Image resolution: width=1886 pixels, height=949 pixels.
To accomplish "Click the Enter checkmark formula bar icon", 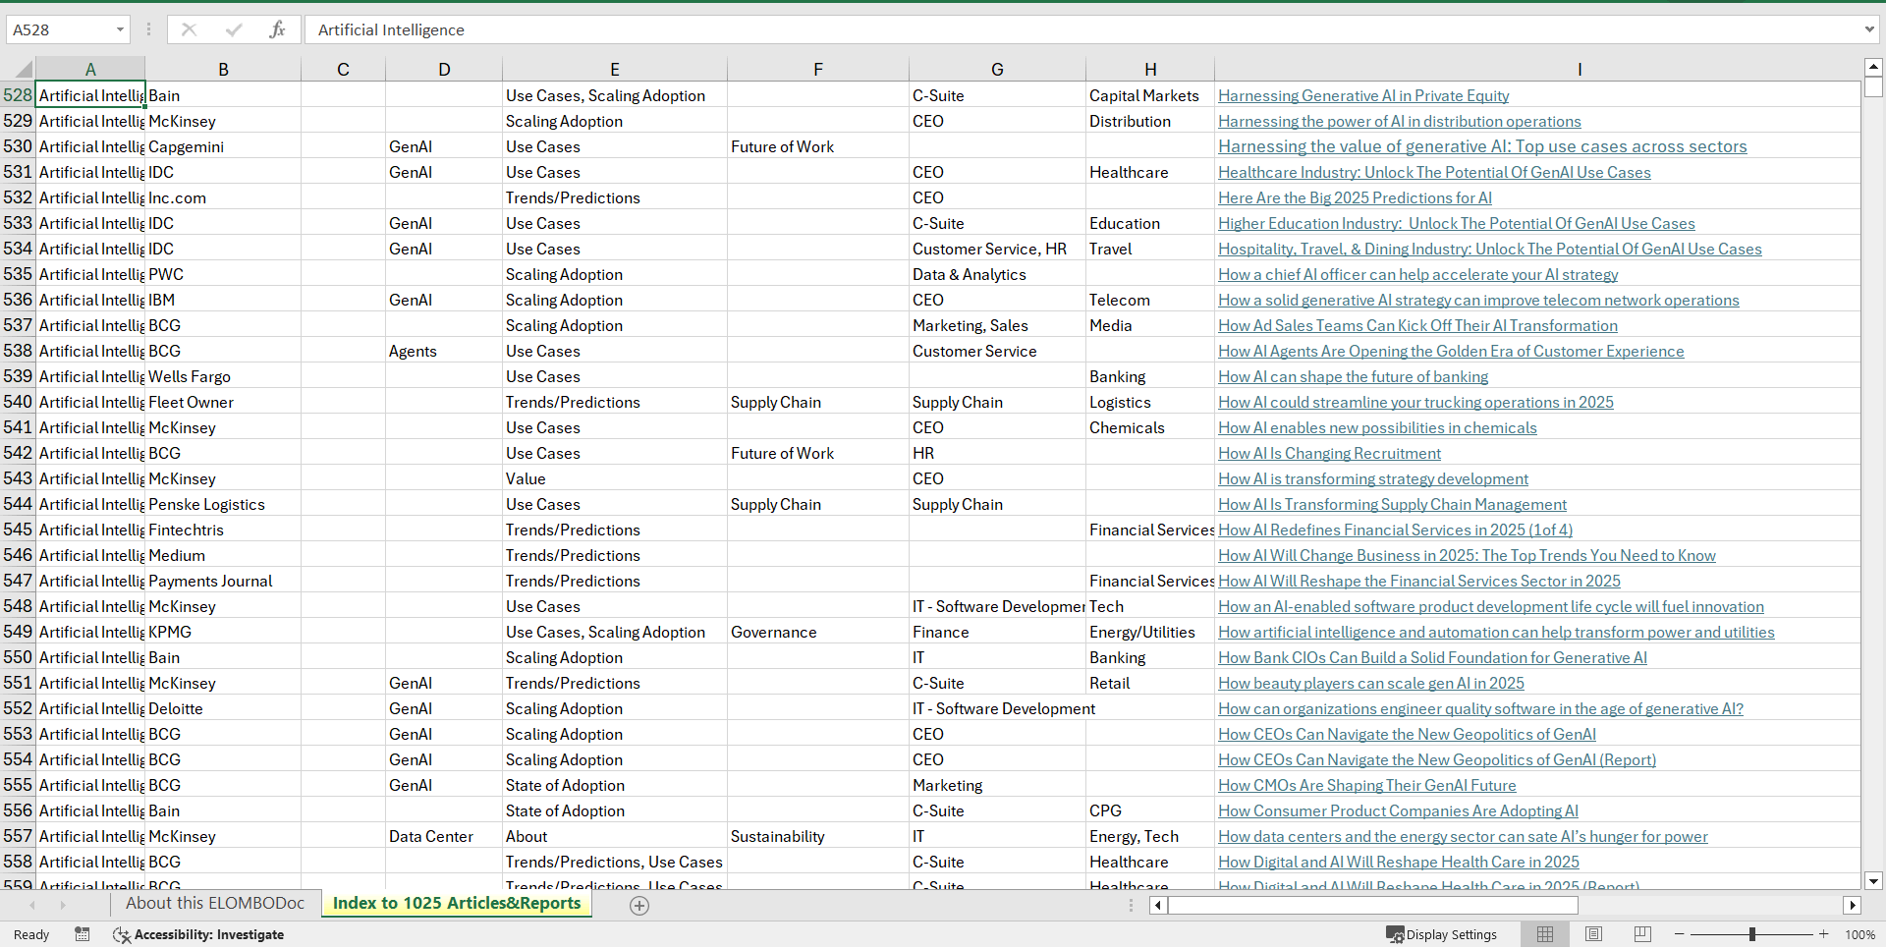I will pos(233,29).
